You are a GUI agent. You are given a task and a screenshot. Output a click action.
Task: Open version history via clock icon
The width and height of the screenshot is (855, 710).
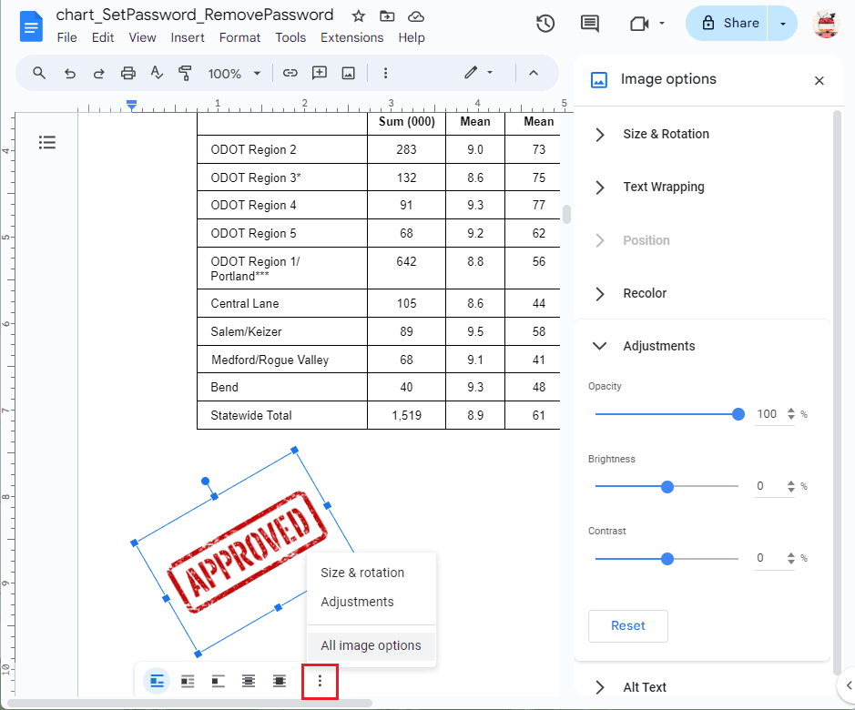pyautogui.click(x=545, y=24)
